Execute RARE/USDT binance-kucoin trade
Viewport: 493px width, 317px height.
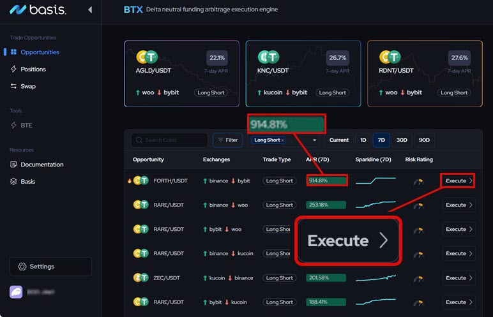pyautogui.click(x=459, y=254)
